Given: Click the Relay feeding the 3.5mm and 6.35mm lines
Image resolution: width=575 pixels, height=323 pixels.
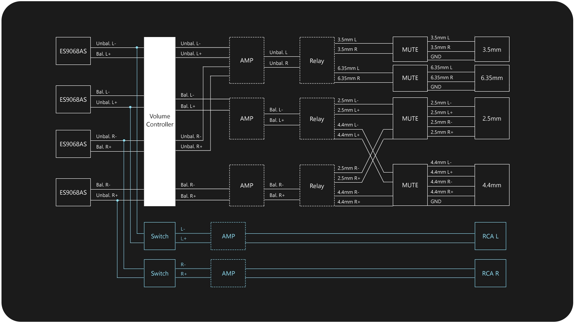Looking at the screenshot, I should (x=317, y=61).
